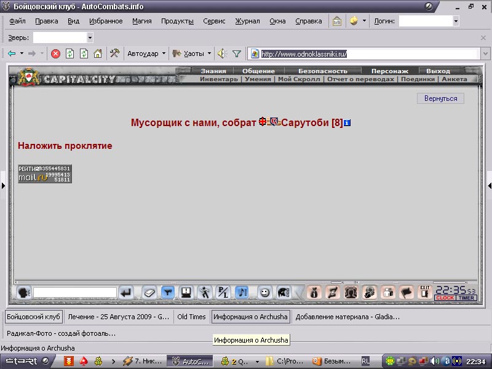492x369 pixels.
Task: Open the C:\Pro... folder taskbar item
Action: [x=285, y=362]
